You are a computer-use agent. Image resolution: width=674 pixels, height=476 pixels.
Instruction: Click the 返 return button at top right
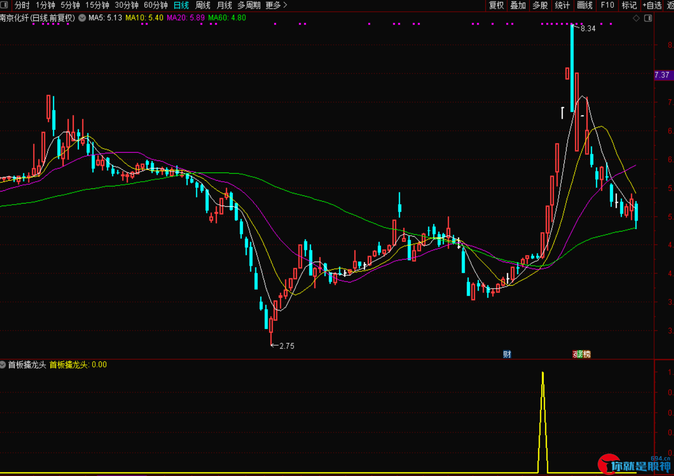[x=670, y=5]
